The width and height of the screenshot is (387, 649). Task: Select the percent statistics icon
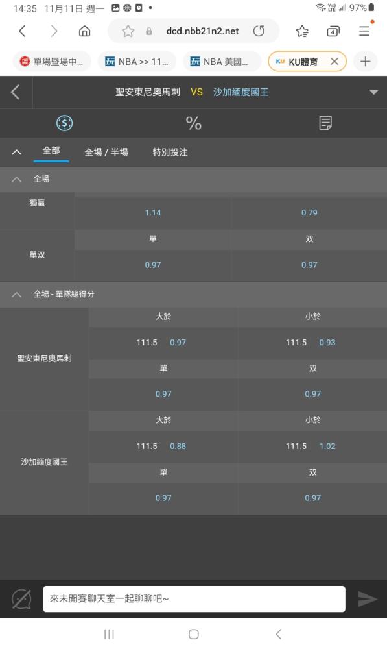click(x=193, y=123)
